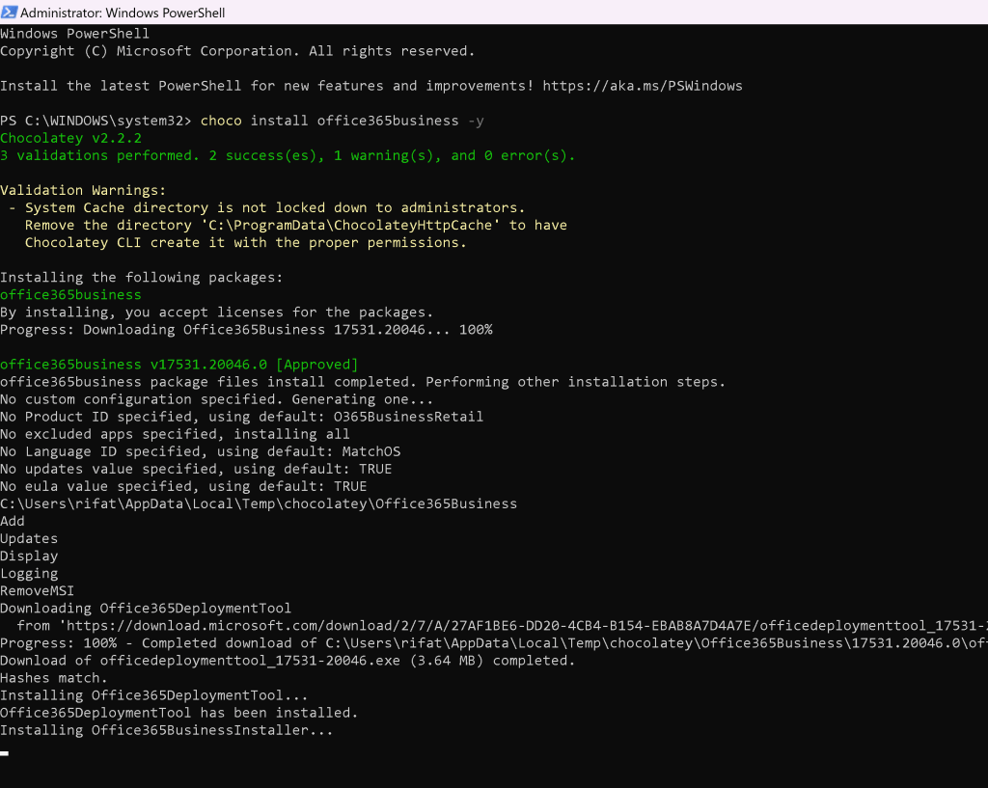Click "Office365DeploymentTool has been installed." line
The width and height of the screenshot is (988, 788).
click(178, 713)
